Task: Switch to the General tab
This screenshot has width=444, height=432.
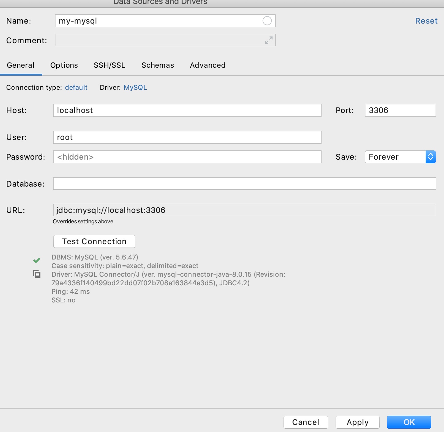Action: pos(21,65)
